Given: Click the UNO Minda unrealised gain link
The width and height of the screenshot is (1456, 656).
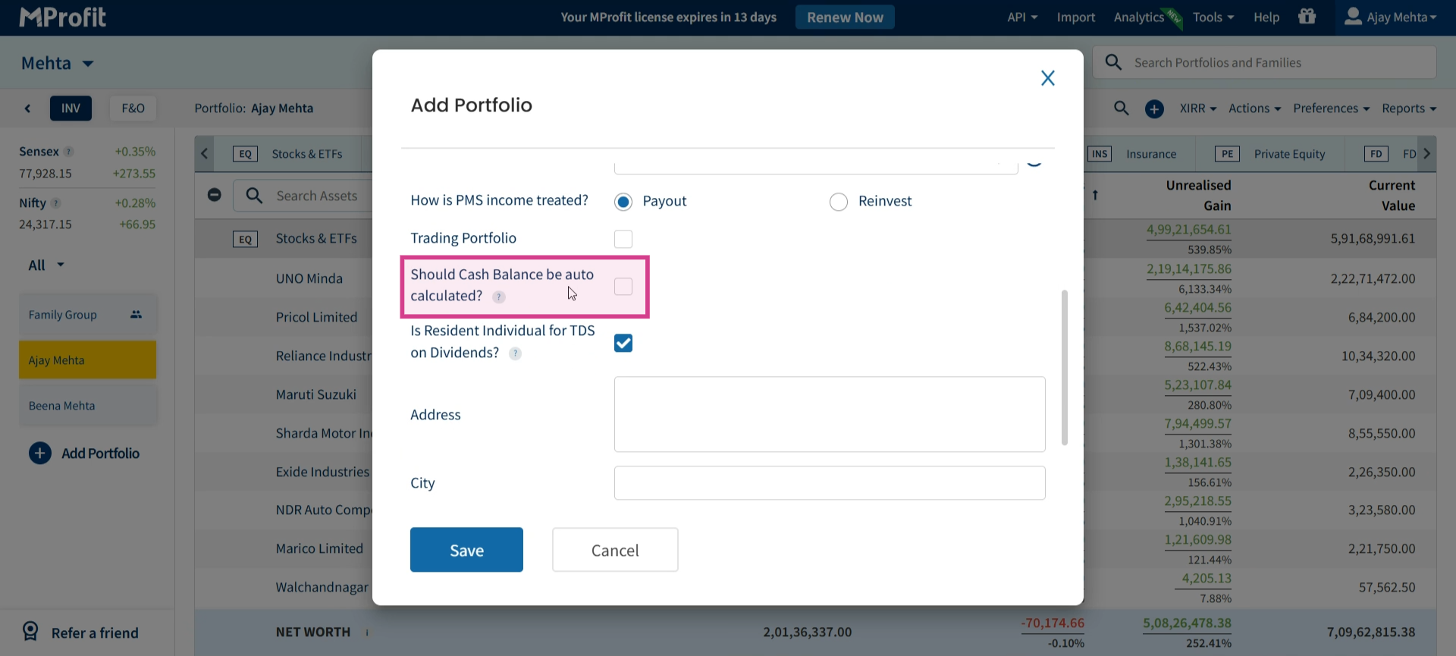Looking at the screenshot, I should point(1189,269).
